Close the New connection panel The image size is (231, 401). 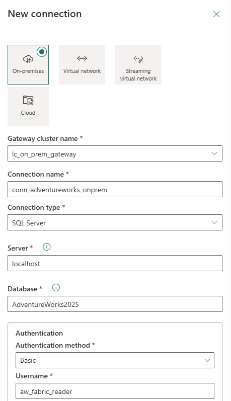[216, 14]
